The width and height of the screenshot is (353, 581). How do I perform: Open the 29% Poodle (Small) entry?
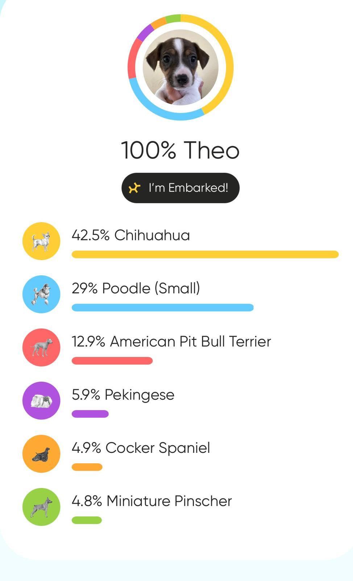[x=136, y=288]
